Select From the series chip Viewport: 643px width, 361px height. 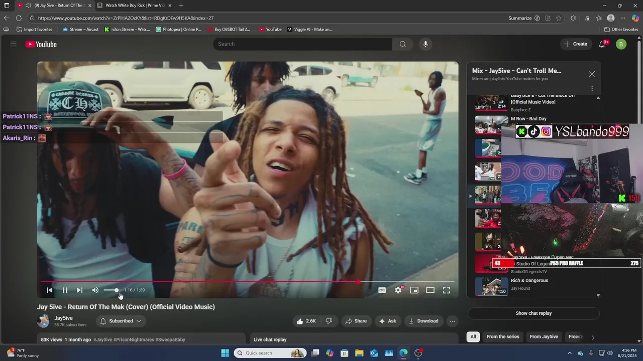pos(503,337)
